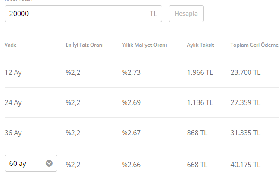The image size is (279, 179).
Task: Click the 27.359 TL total repayment value
Action: pyautogui.click(x=245, y=102)
